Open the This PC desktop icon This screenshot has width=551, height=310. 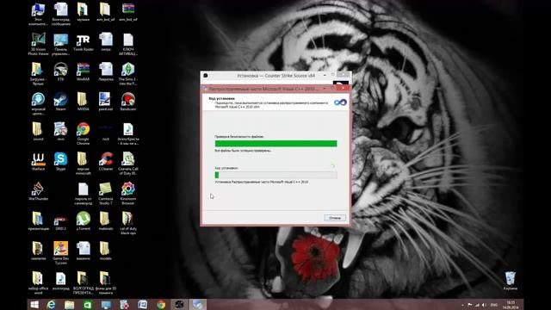click(x=38, y=14)
